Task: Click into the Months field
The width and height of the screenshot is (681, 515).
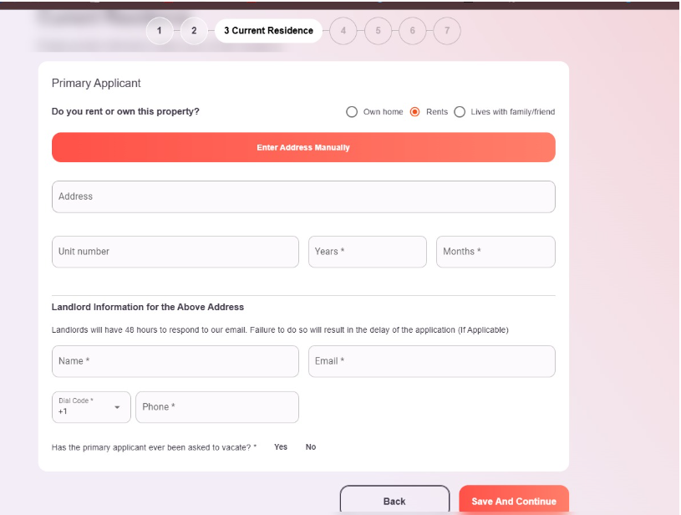Action: [496, 252]
